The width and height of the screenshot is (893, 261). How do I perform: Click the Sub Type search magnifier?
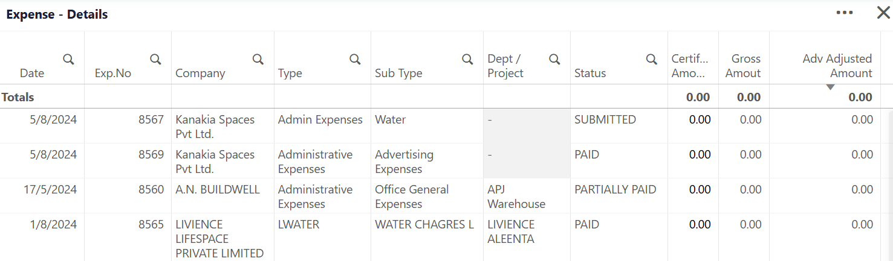tap(468, 59)
